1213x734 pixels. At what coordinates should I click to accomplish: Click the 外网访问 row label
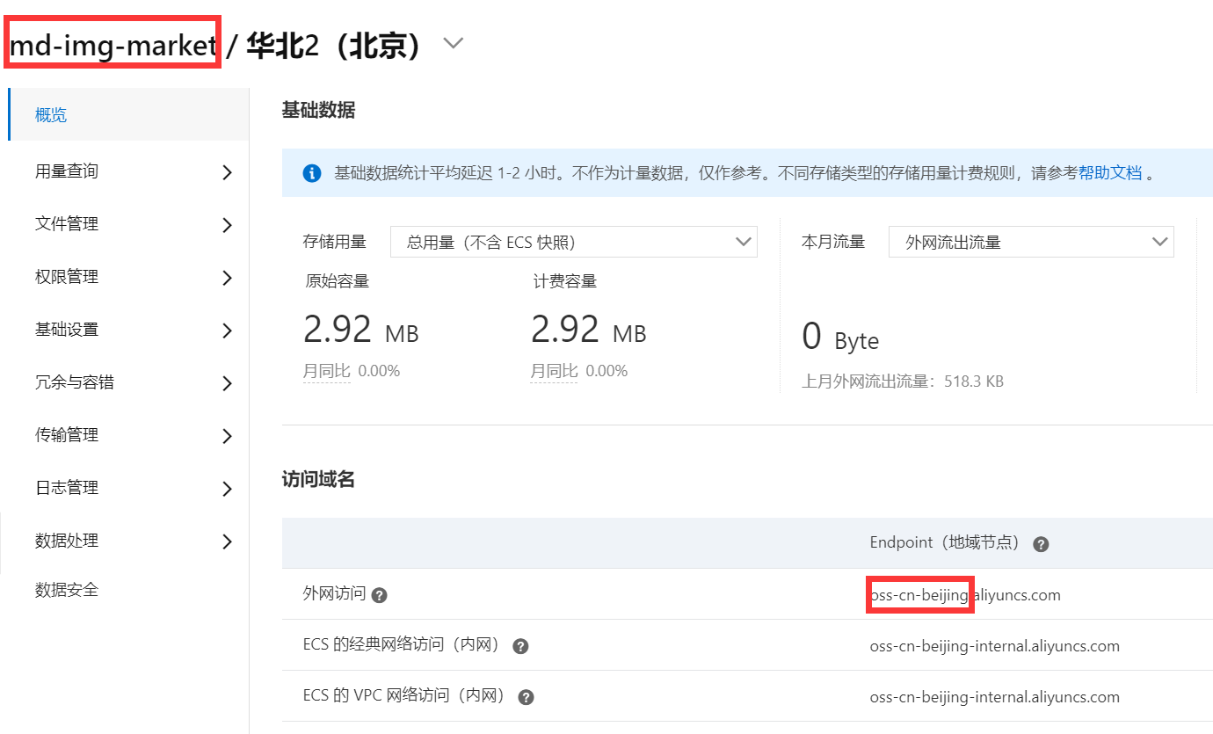coord(334,594)
